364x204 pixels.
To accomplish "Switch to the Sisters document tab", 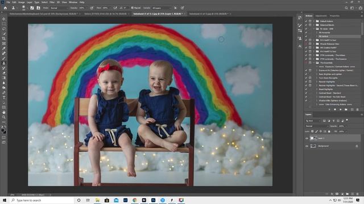I will tap(106, 14).
